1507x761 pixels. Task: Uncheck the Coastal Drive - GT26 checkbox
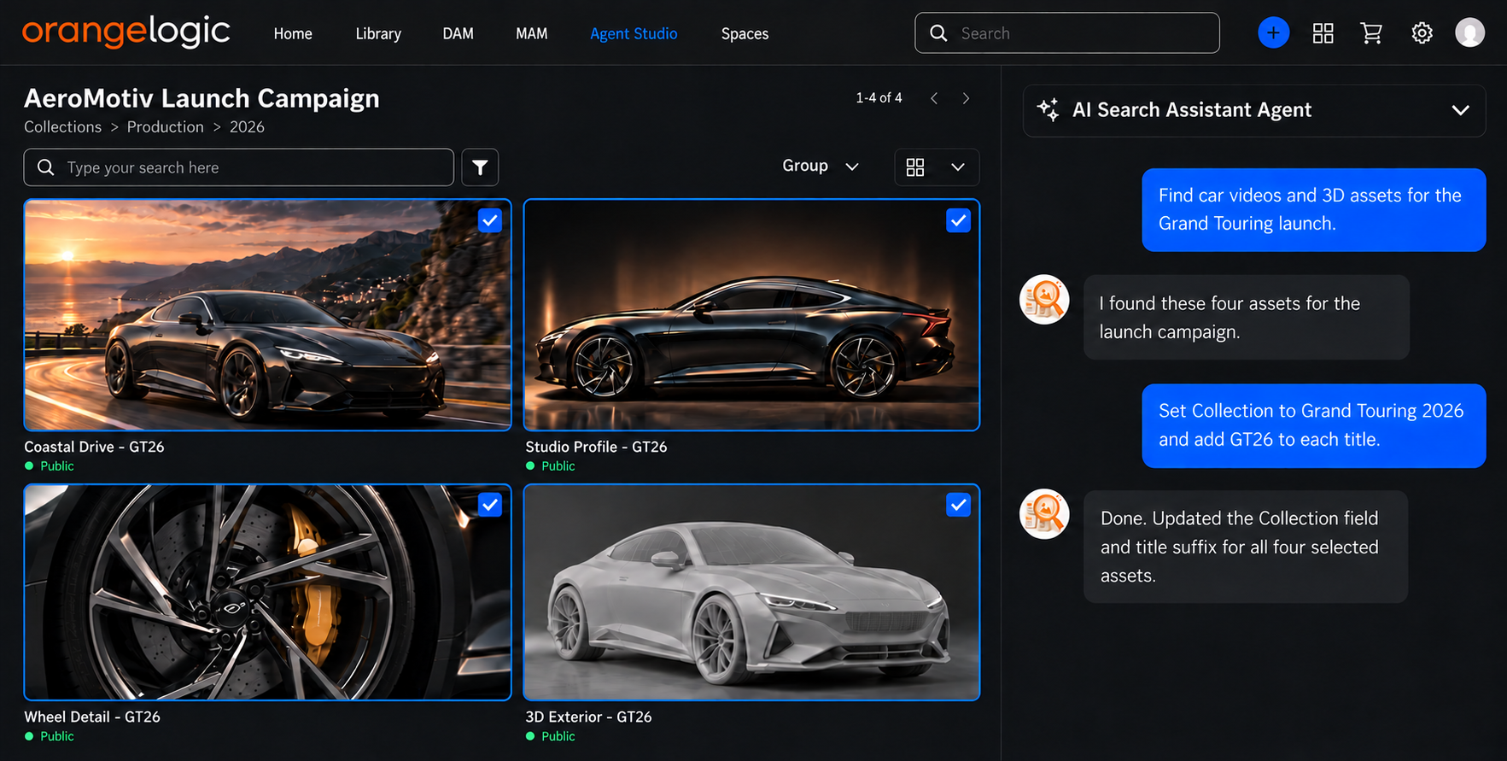(489, 220)
